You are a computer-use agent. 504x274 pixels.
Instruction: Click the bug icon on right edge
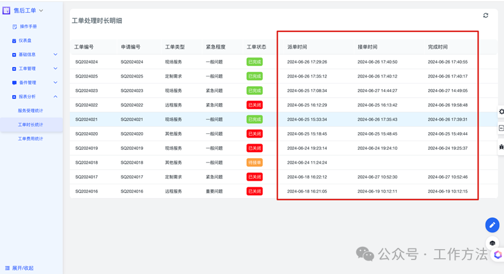[502, 147]
